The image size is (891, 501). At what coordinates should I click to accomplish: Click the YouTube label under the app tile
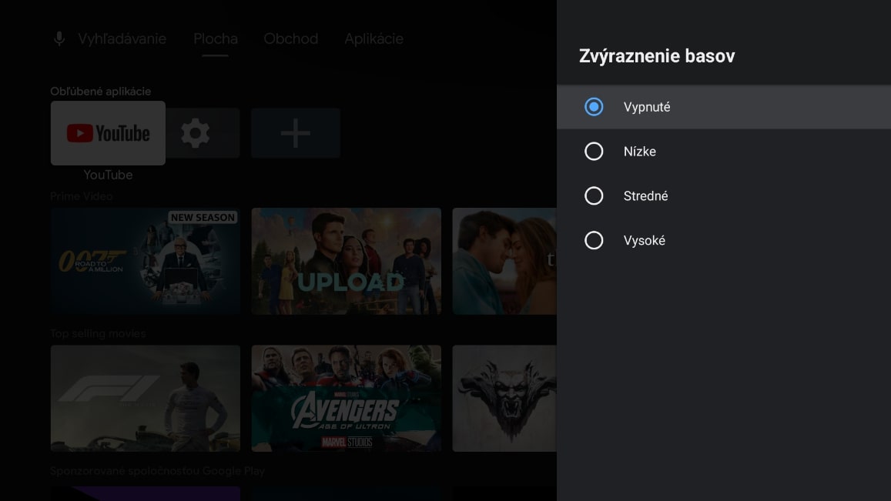click(x=108, y=175)
